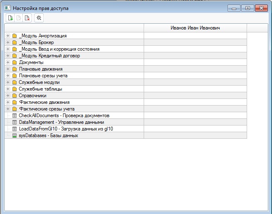Expand the Плановые движения tree node

coord(8,69)
